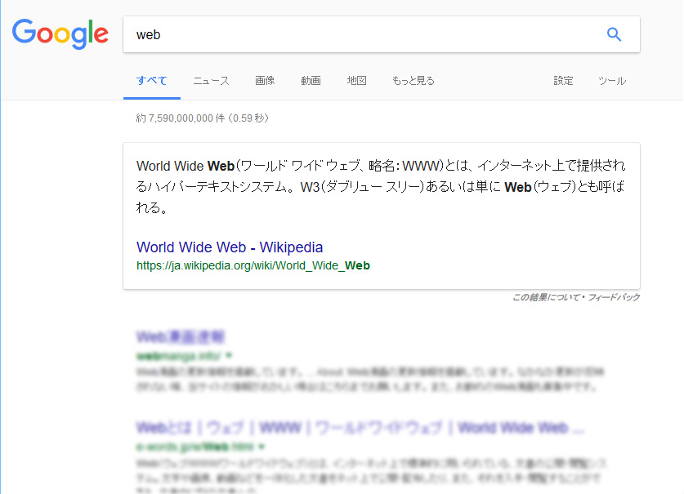Screen dimensions: 684x494
Task: Go to the 動画 tab
Action: (311, 81)
